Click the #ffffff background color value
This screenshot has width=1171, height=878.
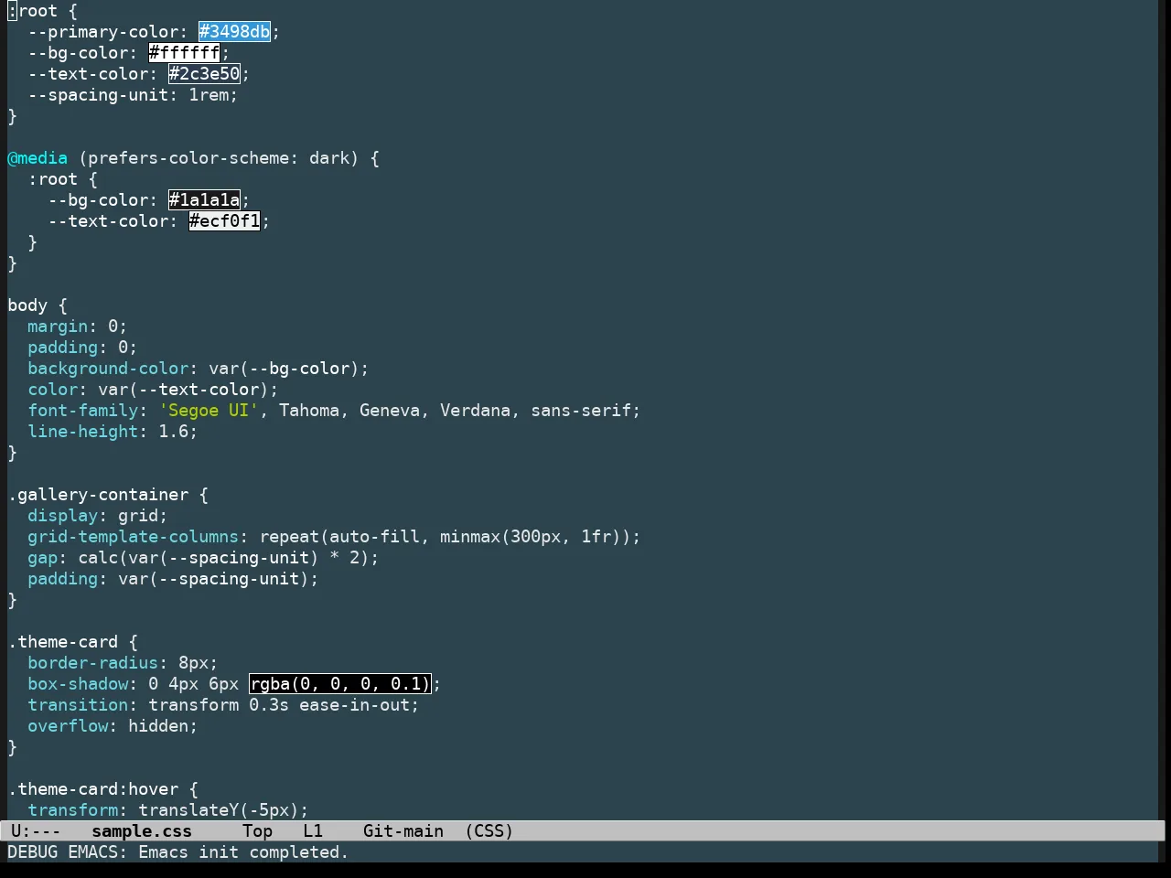(184, 53)
